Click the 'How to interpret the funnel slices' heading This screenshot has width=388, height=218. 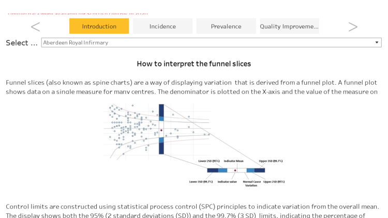(x=194, y=64)
